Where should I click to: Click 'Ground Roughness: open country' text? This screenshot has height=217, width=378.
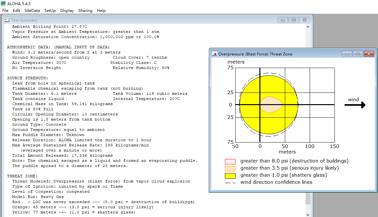pyautogui.click(x=51, y=57)
